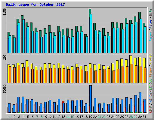Viewport: 154px width, 120px height.
Task: Click the green hits bar for day 1
Action: 9,34
